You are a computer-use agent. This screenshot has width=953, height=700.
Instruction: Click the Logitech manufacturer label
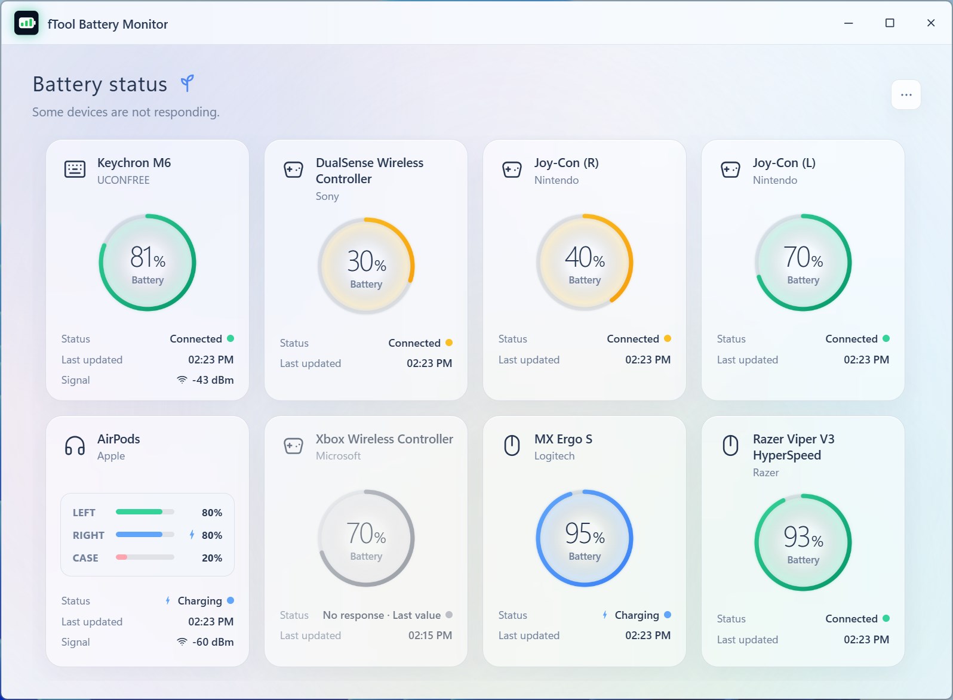(x=555, y=457)
